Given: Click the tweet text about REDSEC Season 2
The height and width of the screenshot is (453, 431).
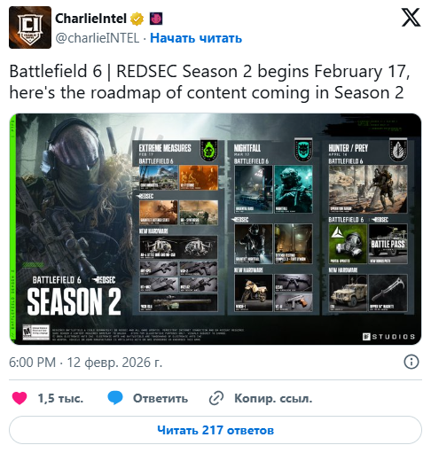Looking at the screenshot, I should (x=209, y=82).
